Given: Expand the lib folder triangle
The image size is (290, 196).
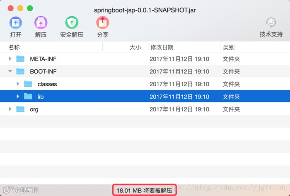Looking at the screenshot, I should pos(18,97).
